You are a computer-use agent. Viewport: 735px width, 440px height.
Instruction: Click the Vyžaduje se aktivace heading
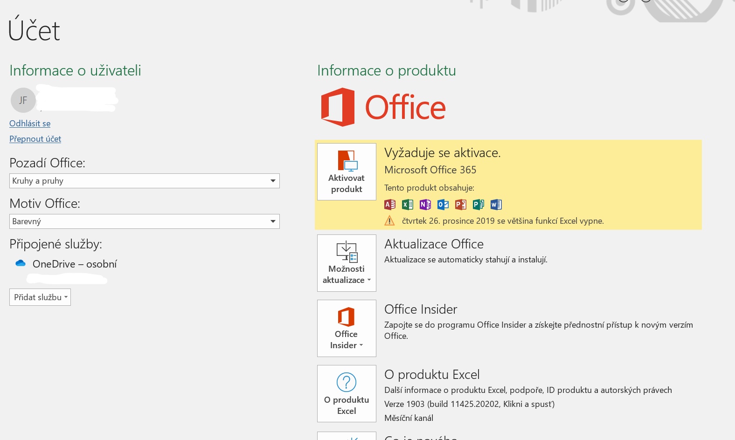tap(442, 153)
